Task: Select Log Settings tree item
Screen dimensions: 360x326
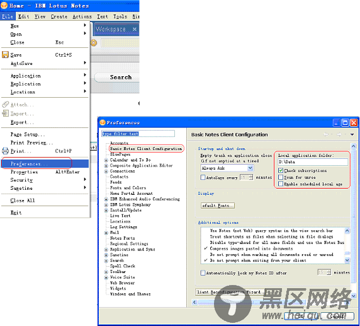Action: click(123, 227)
